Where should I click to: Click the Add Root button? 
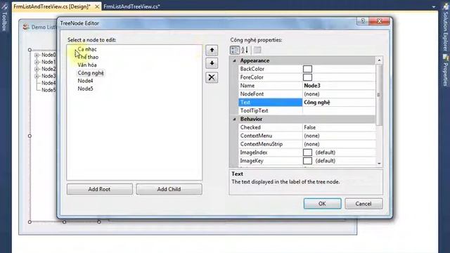point(100,189)
